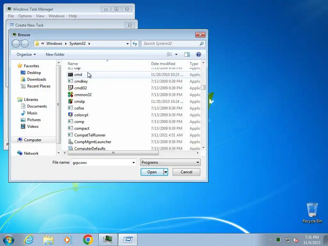Viewport: 328px width, 246px height.
Task: Click the search magnifier icon
Action: click(201, 44)
